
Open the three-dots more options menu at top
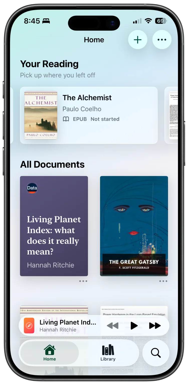click(162, 40)
